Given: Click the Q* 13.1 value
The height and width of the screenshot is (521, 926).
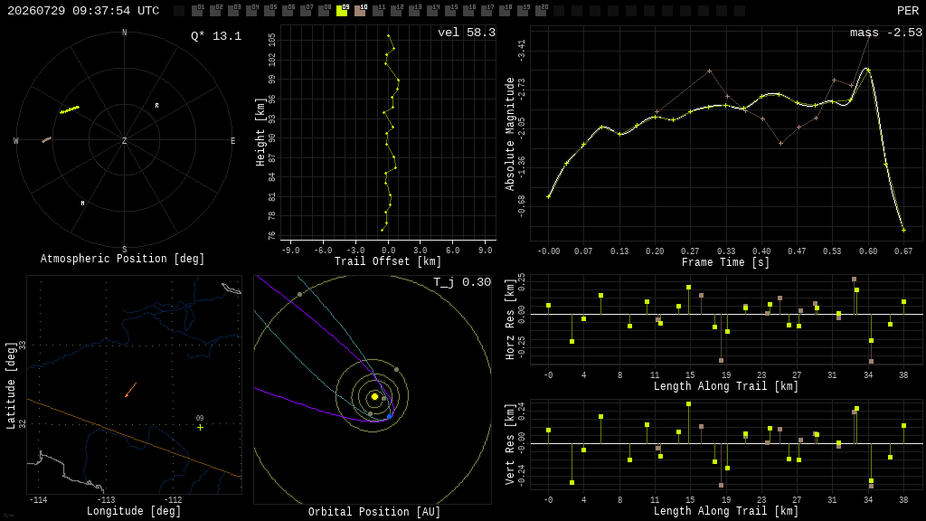Looking at the screenshot, I should (x=216, y=36).
